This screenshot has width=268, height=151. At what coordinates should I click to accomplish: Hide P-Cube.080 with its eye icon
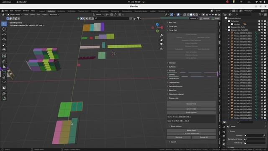coord(262,91)
